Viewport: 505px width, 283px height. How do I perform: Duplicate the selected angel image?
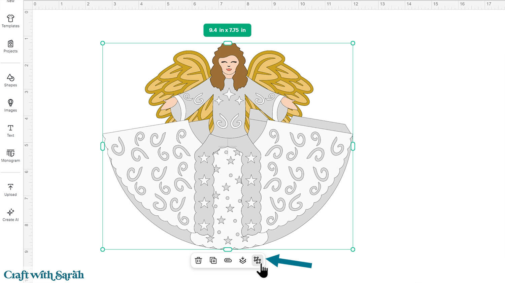[213, 260]
